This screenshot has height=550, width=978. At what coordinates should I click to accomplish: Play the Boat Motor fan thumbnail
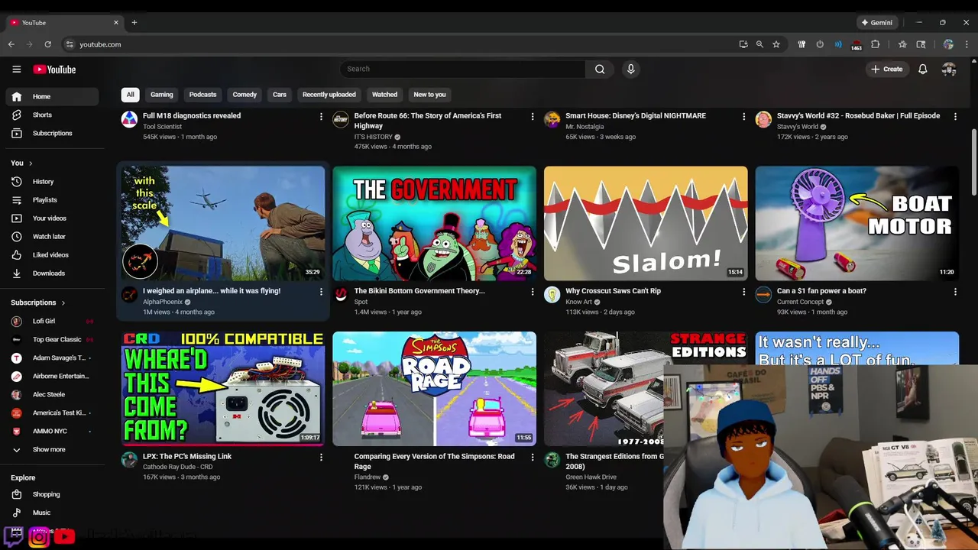pos(857,224)
